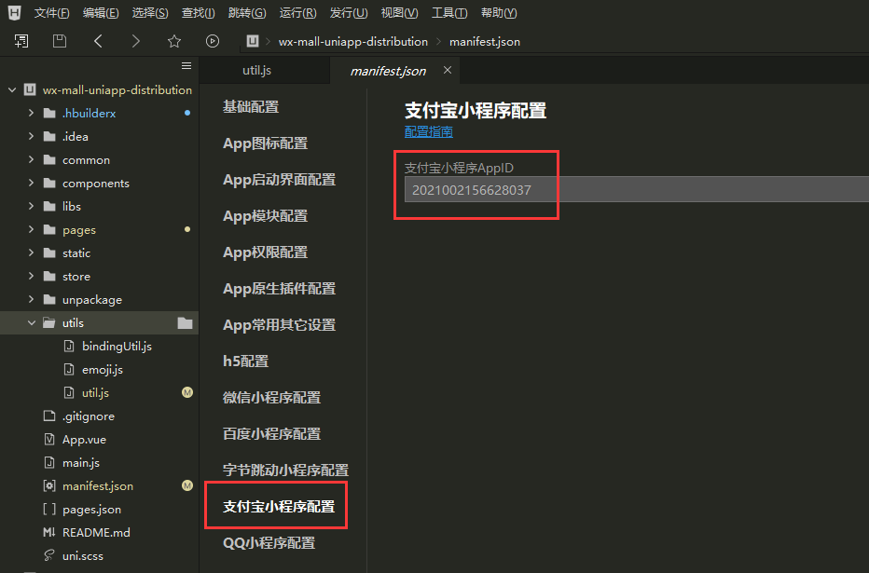Open emoji.js in file tree

point(102,369)
